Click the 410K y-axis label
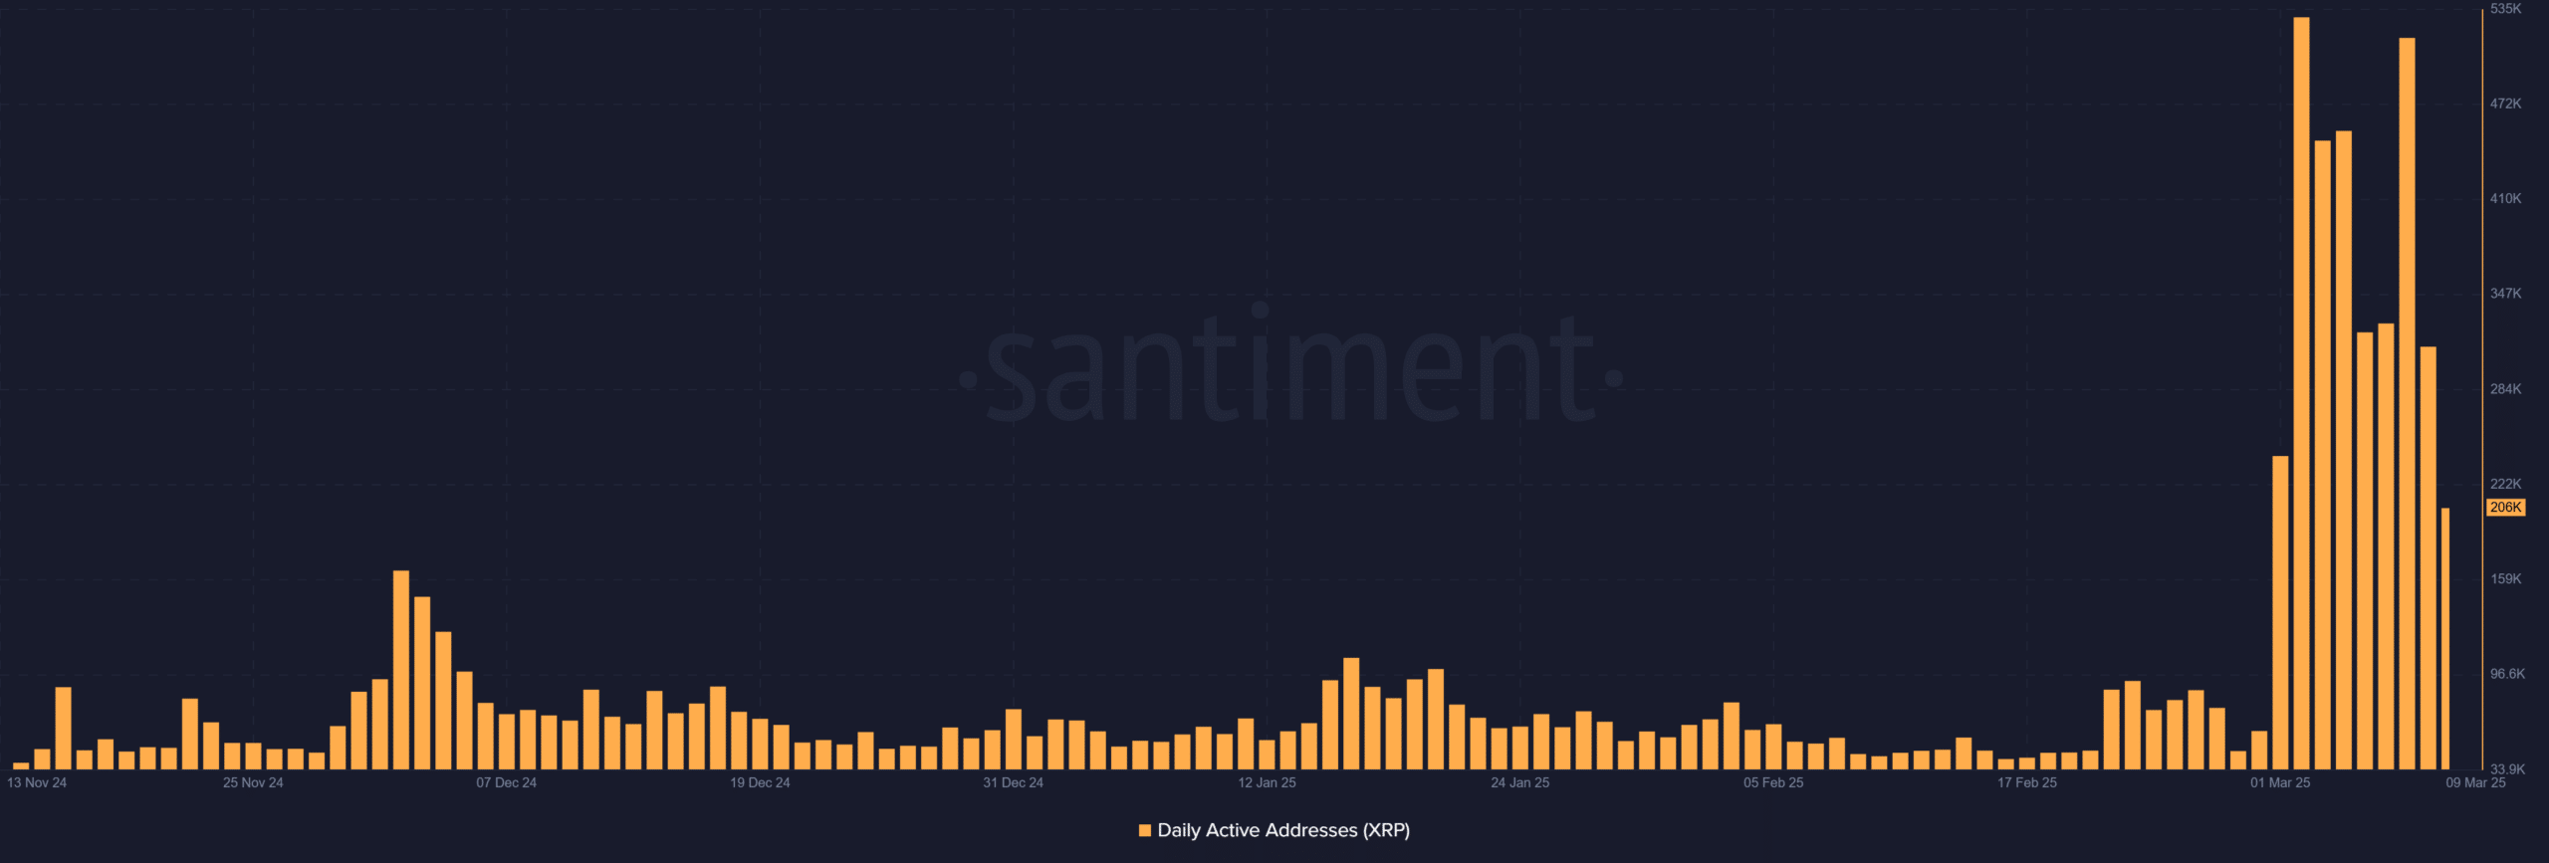This screenshot has height=863, width=2549. pos(2505,199)
